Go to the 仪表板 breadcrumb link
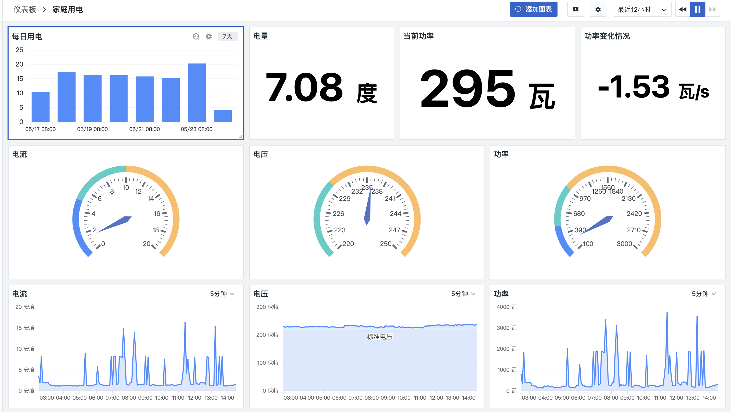Image resolution: width=731 pixels, height=412 pixels. [25, 9]
